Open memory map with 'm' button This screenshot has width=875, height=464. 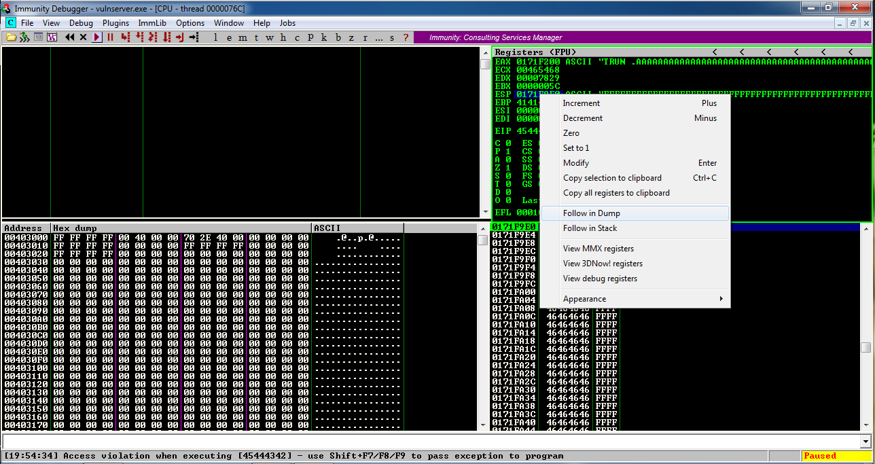pyautogui.click(x=243, y=37)
